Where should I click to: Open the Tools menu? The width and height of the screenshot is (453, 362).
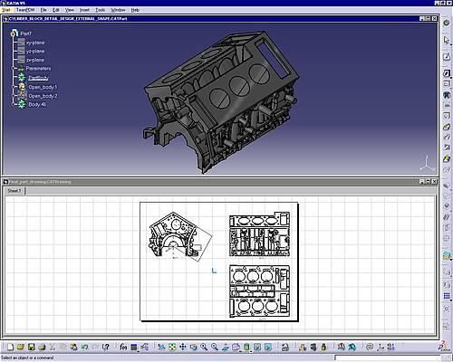(101, 10)
